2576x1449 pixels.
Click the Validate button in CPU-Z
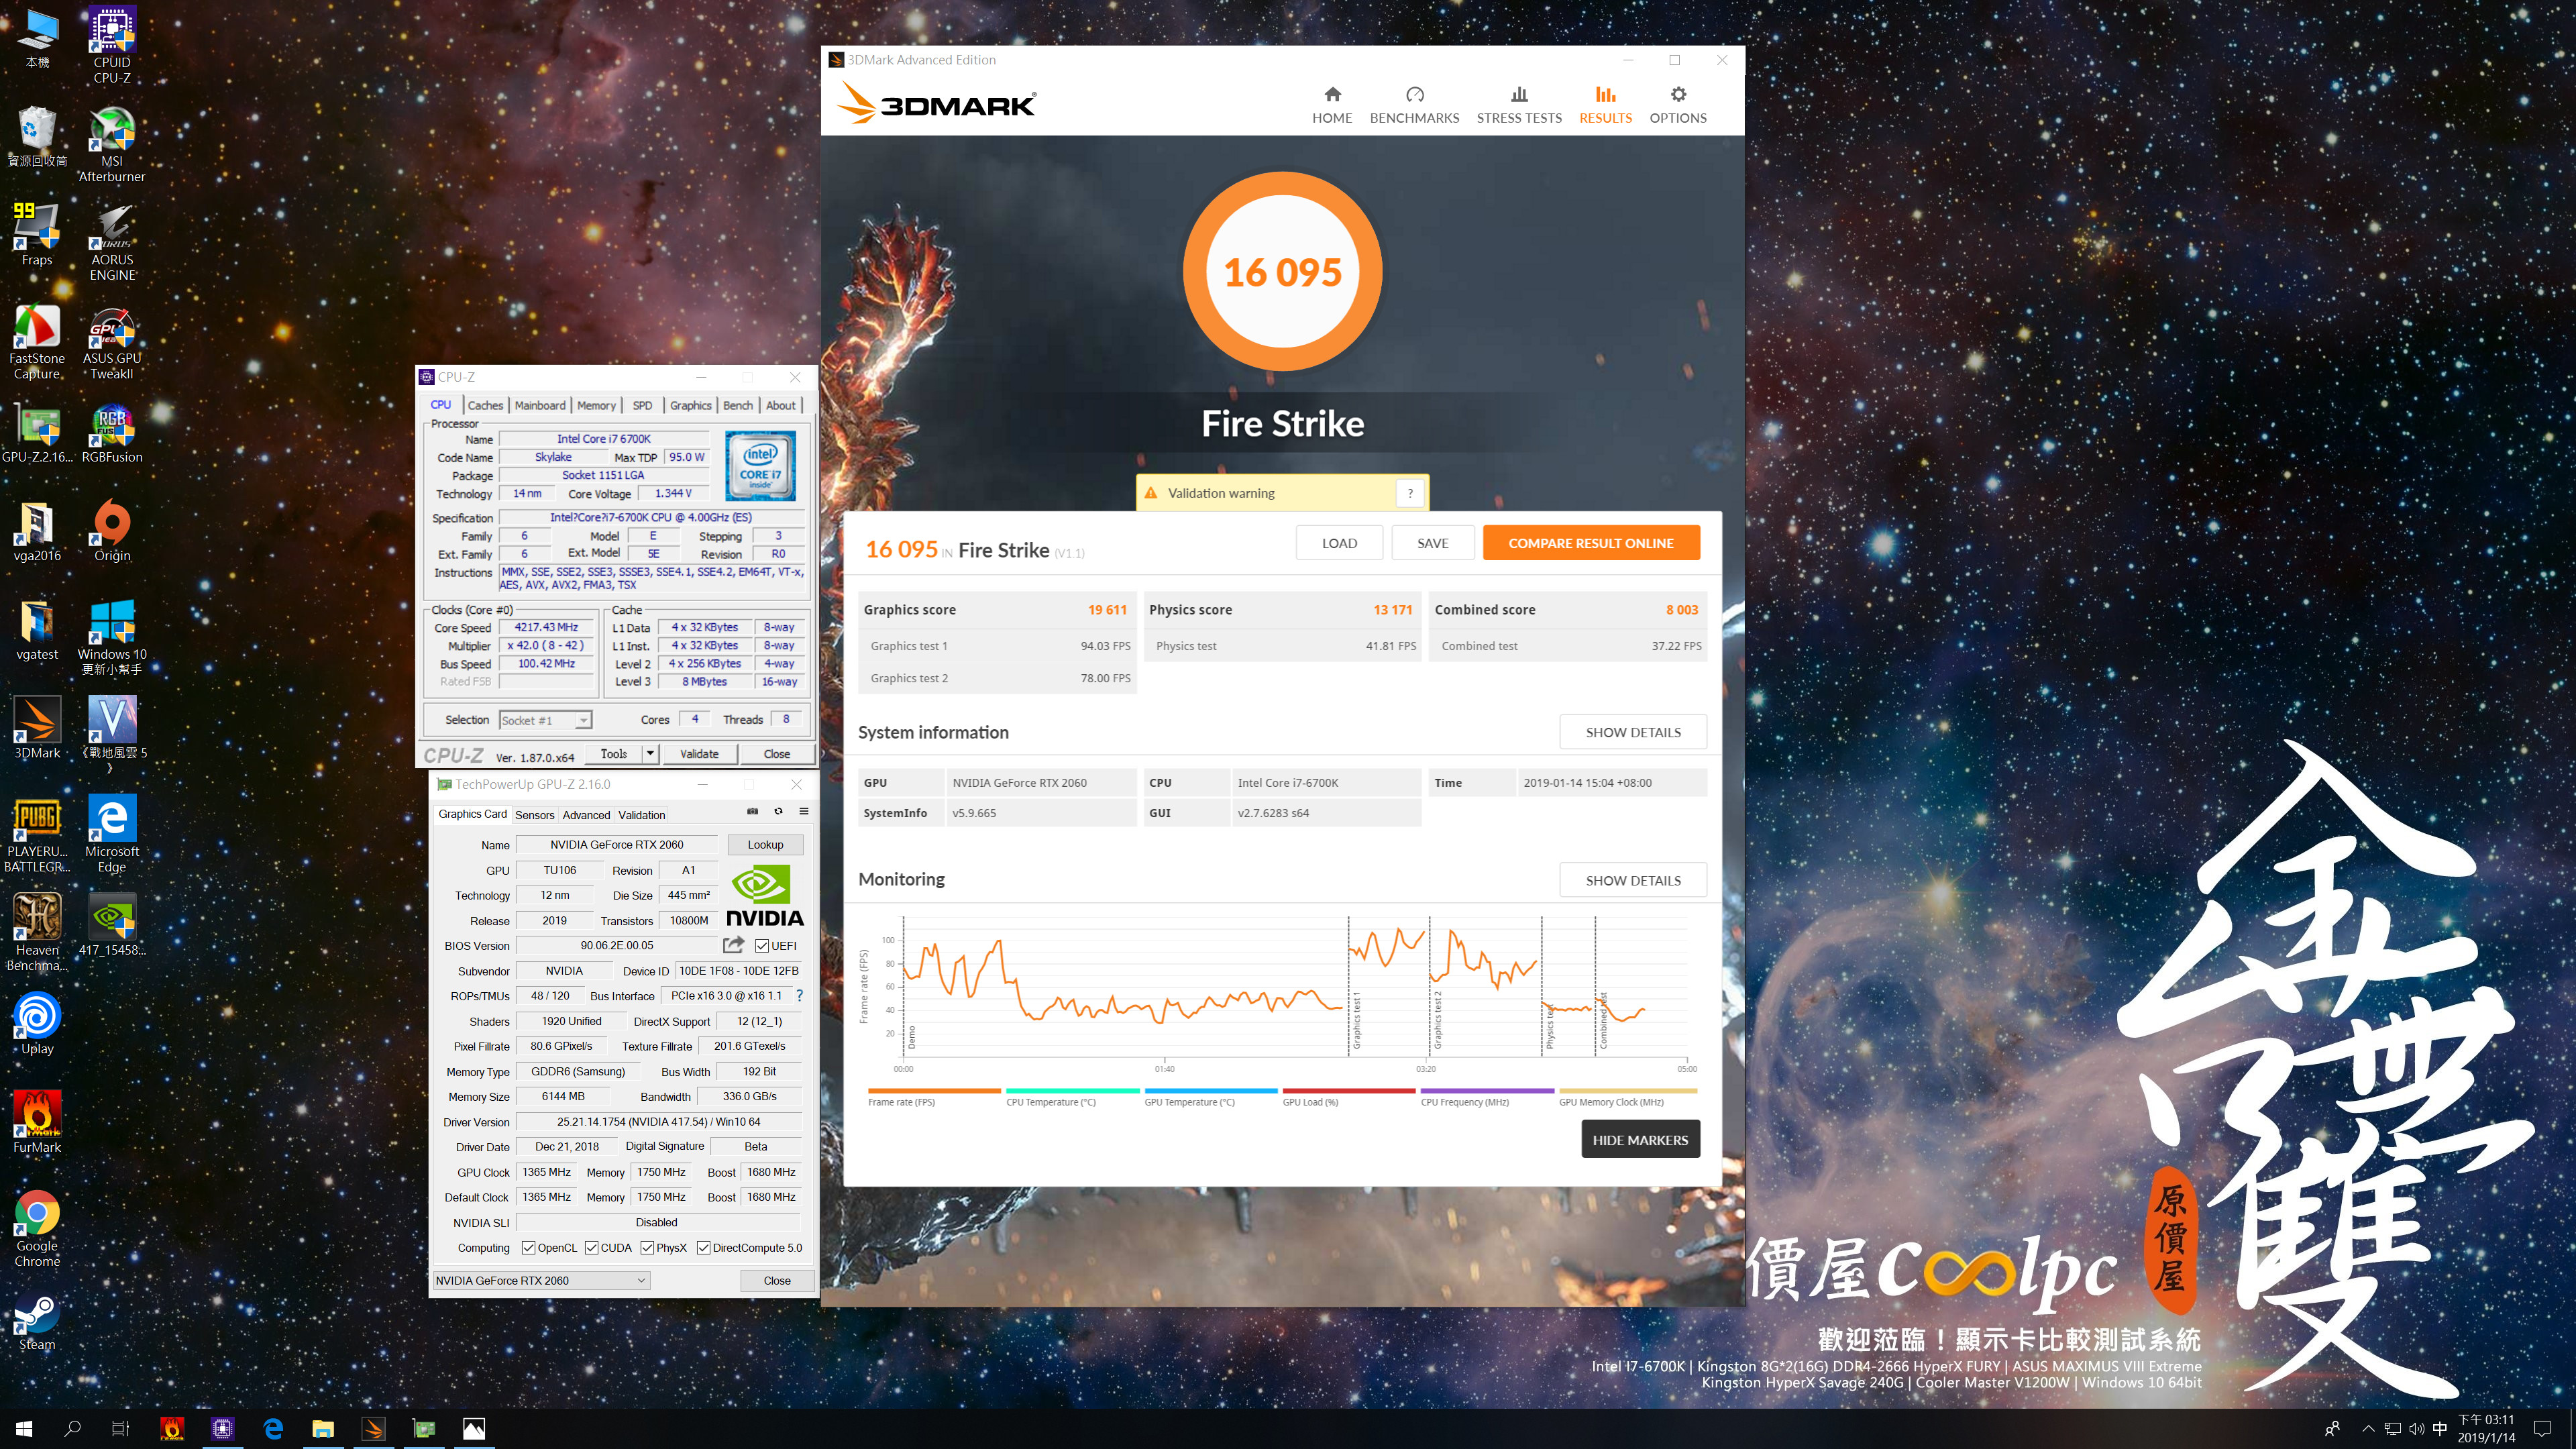pyautogui.click(x=699, y=754)
